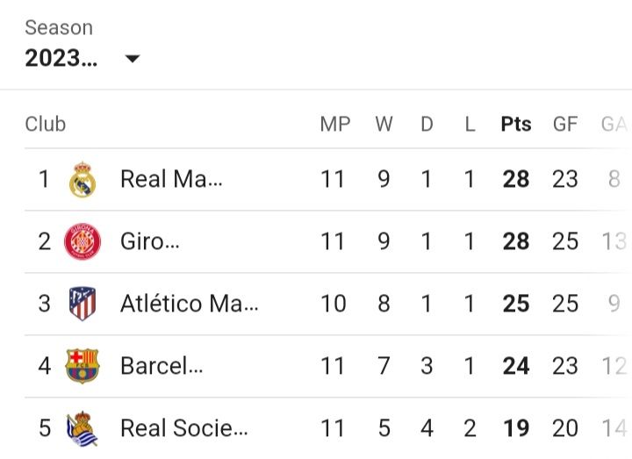Click the partially visible GA column header
The width and height of the screenshot is (632, 459).
(x=614, y=124)
